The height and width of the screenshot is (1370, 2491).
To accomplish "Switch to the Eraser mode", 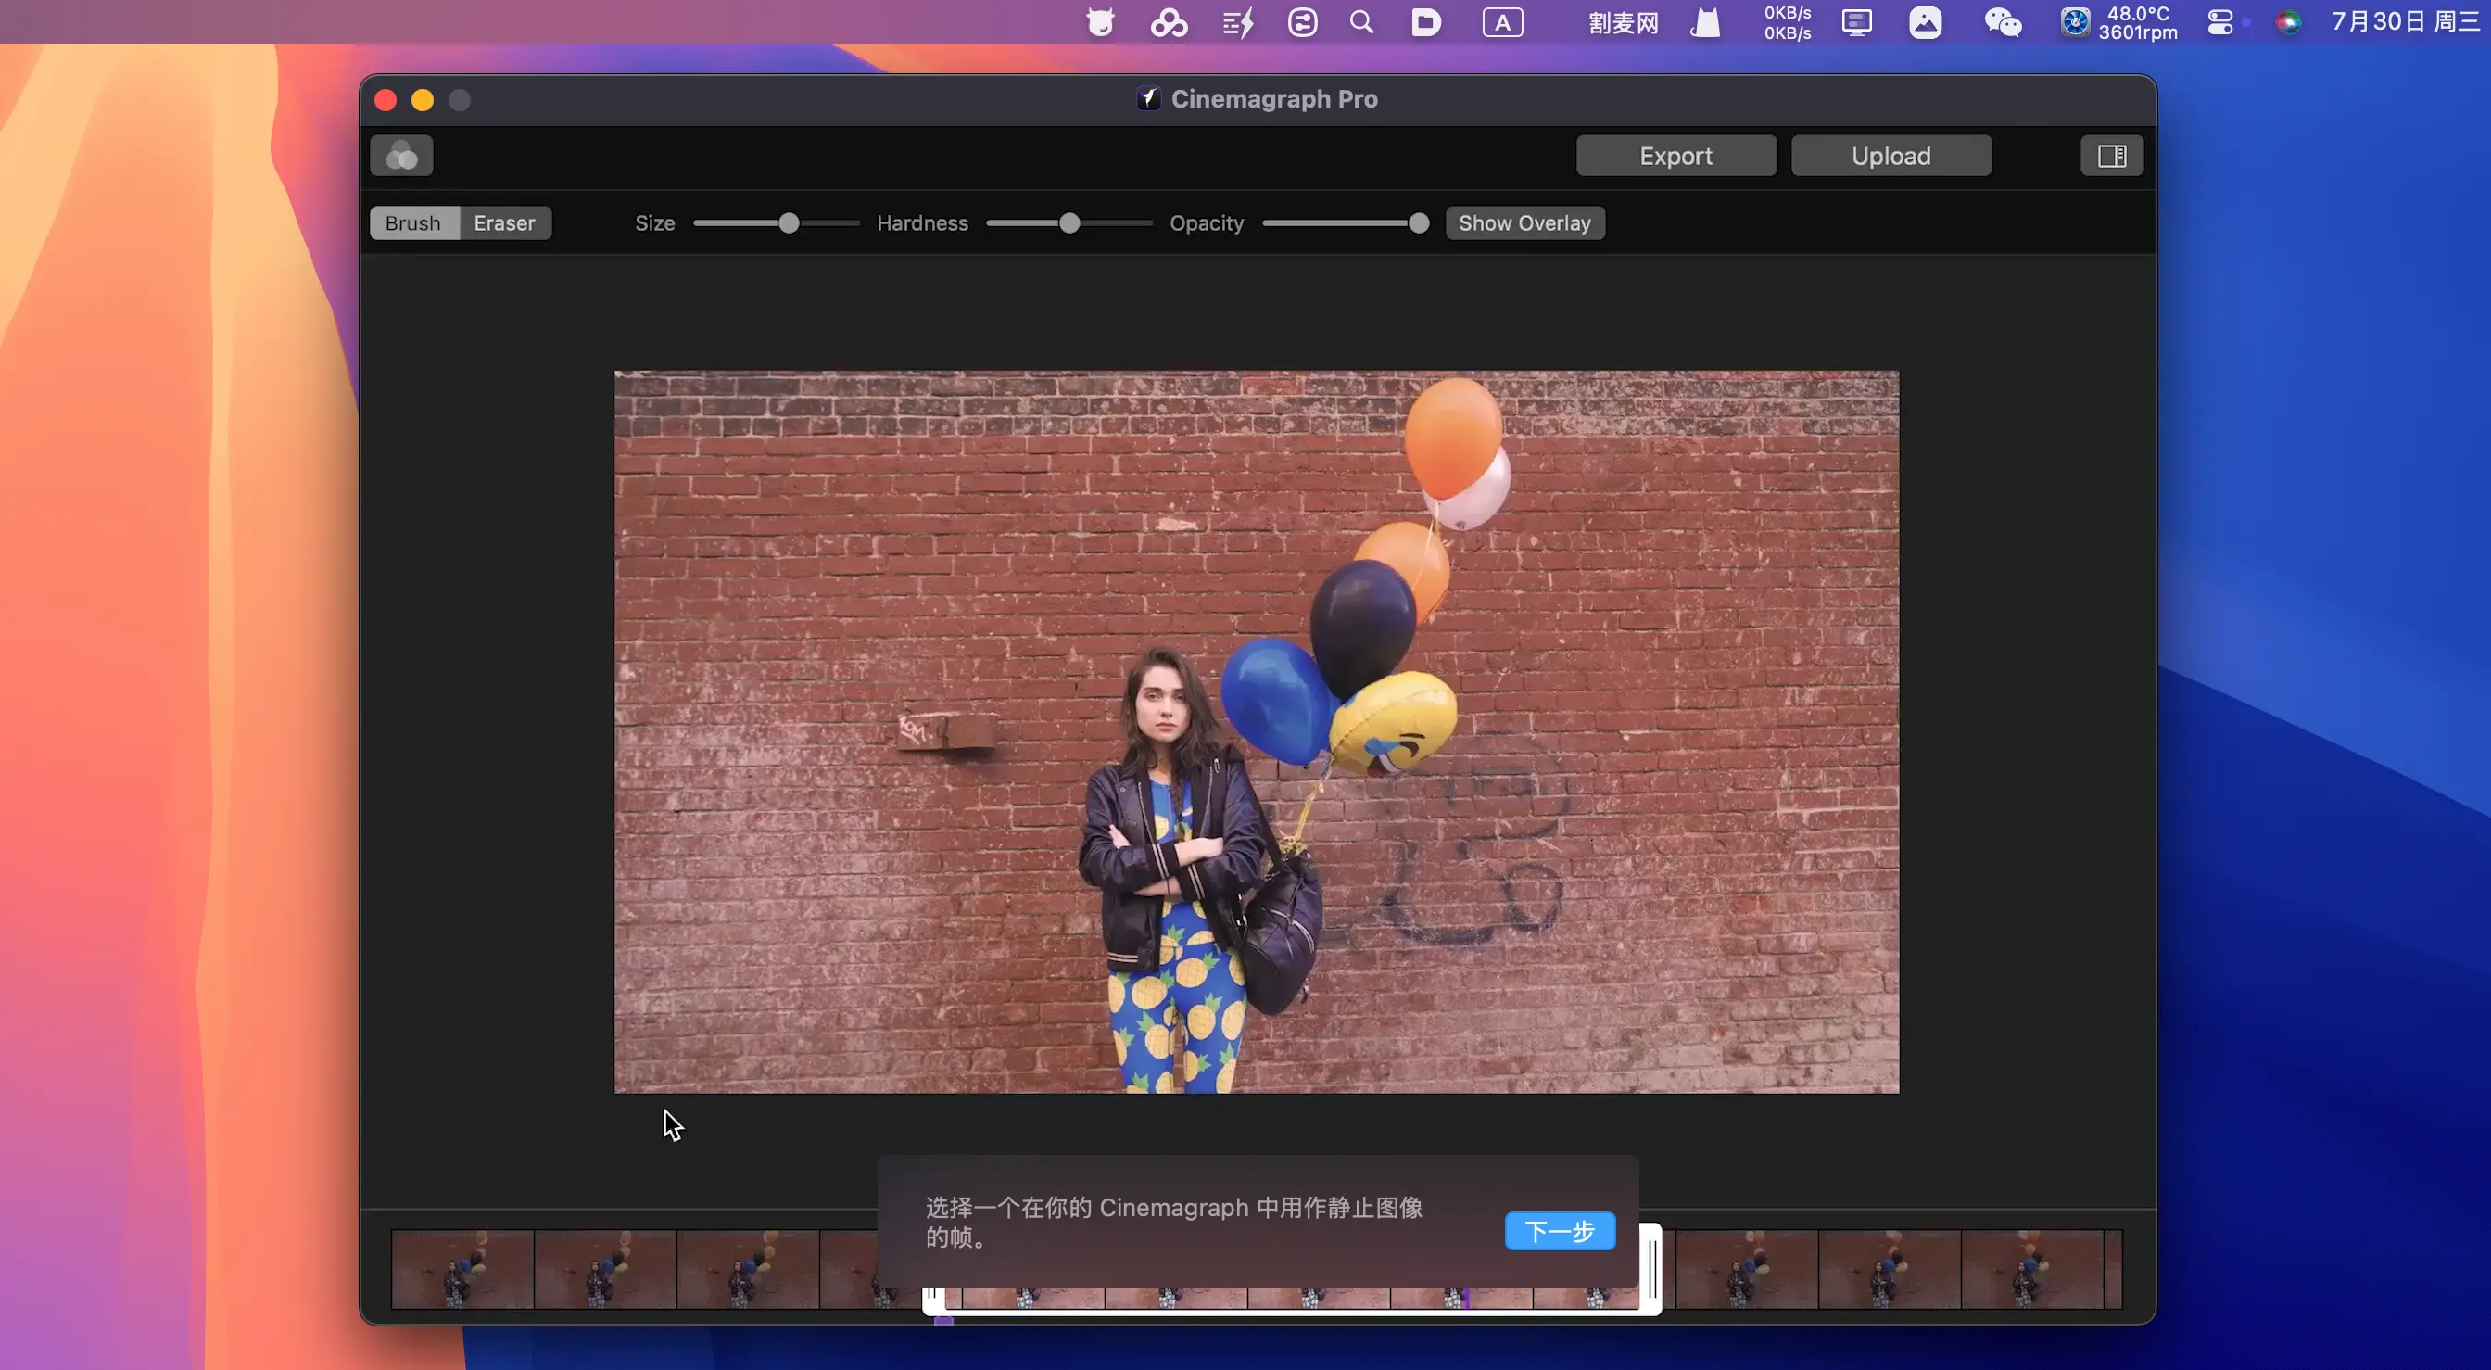I will pos(504,223).
